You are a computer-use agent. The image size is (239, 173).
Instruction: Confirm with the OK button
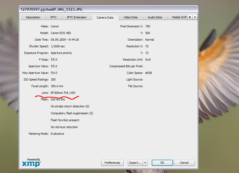pyautogui.click(x=162, y=163)
